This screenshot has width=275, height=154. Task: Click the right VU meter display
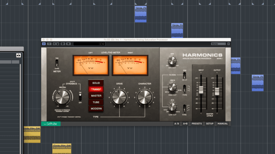point(130,65)
